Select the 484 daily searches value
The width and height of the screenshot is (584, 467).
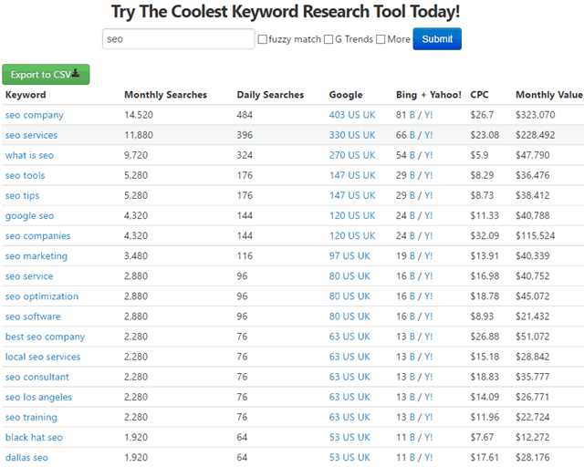245,115
